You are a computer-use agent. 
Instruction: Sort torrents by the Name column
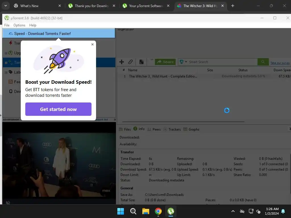pyautogui.click(x=133, y=70)
